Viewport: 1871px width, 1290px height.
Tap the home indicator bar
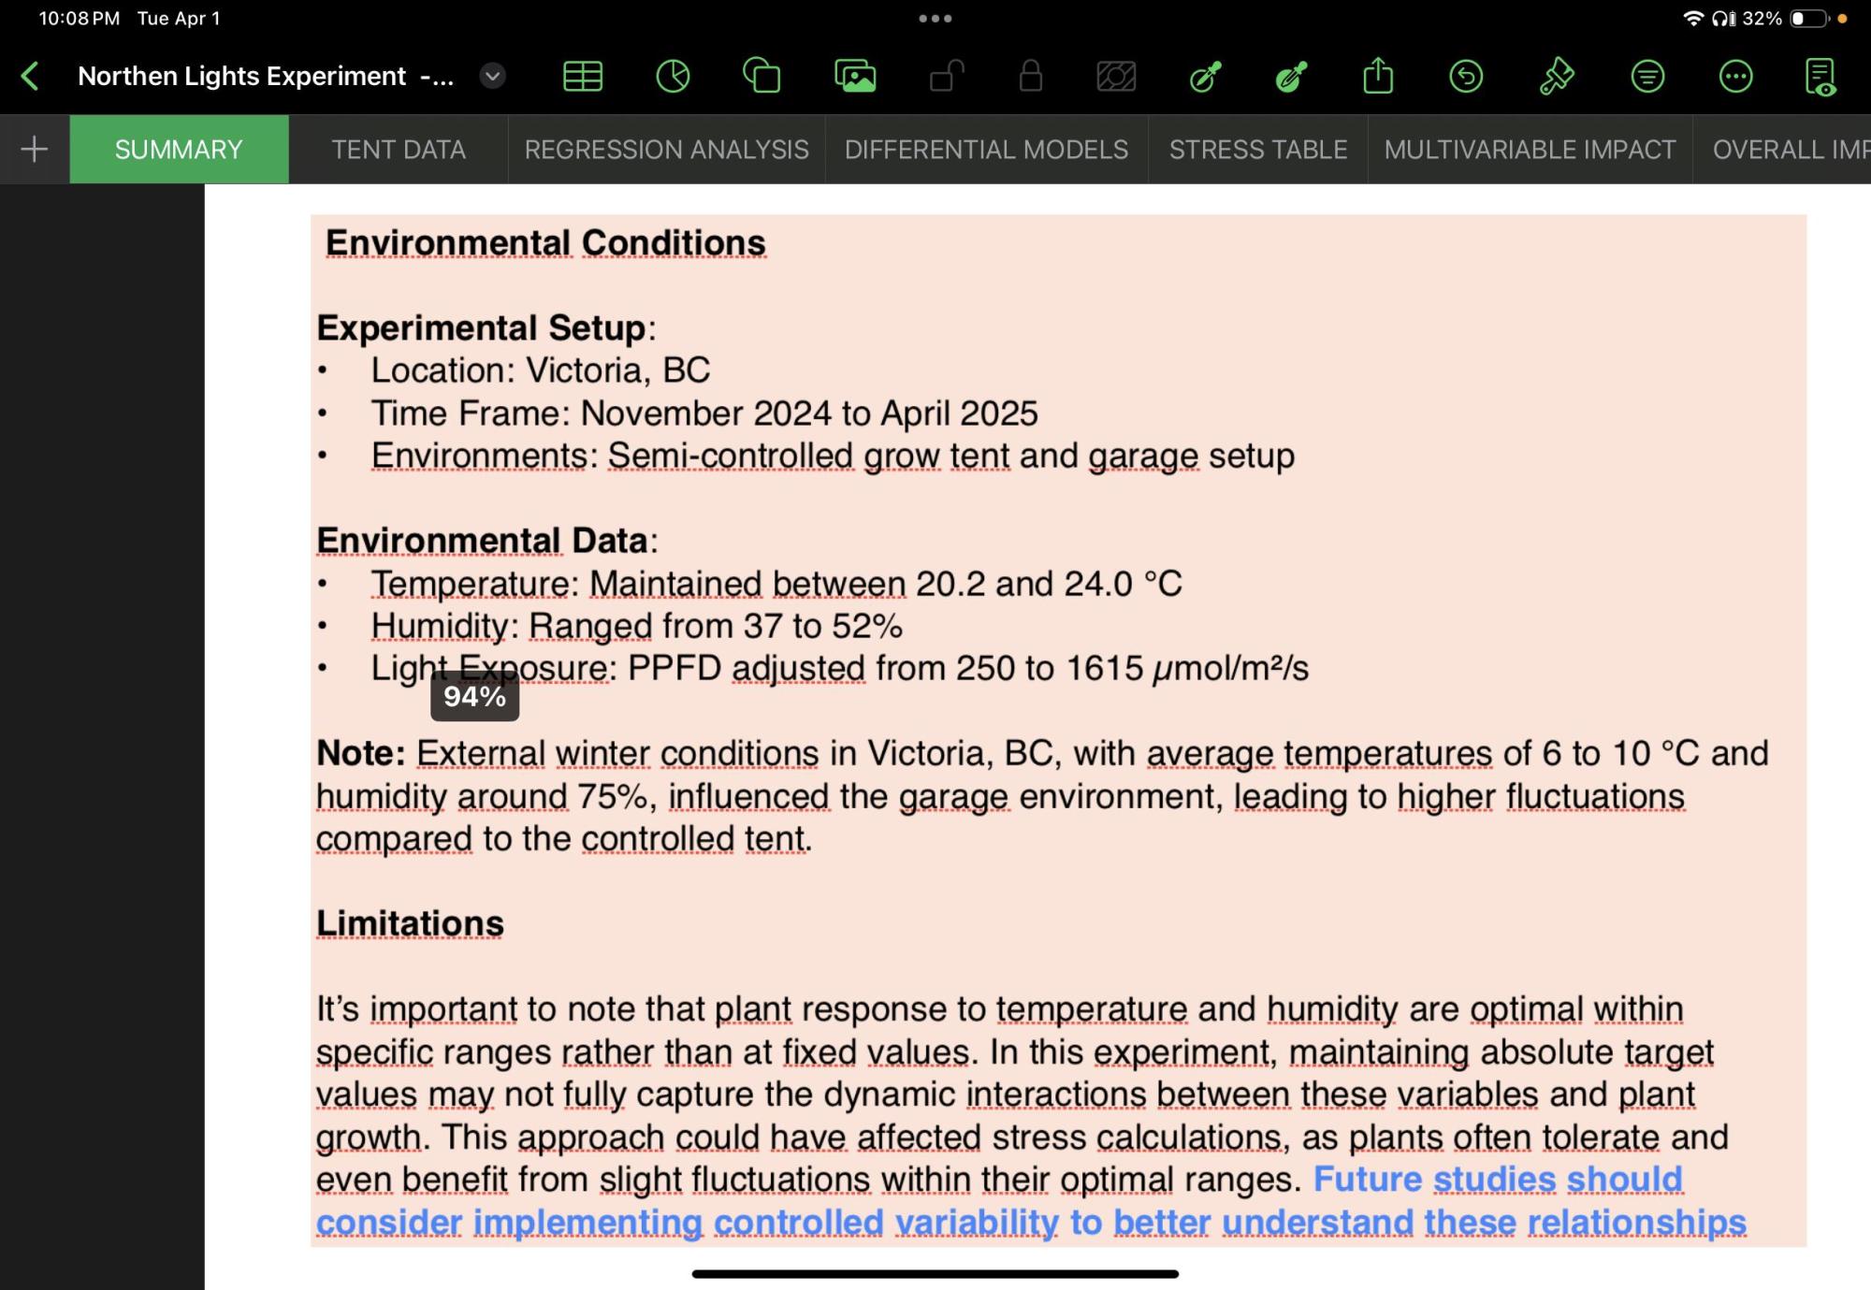click(x=935, y=1273)
